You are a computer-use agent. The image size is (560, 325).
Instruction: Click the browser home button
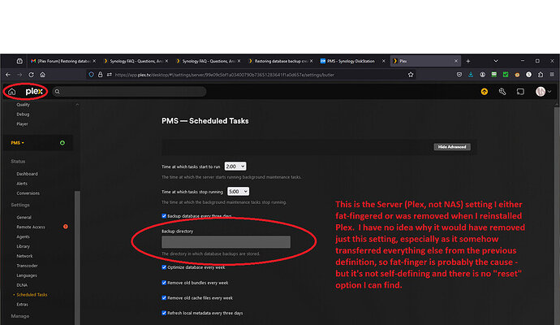42,75
